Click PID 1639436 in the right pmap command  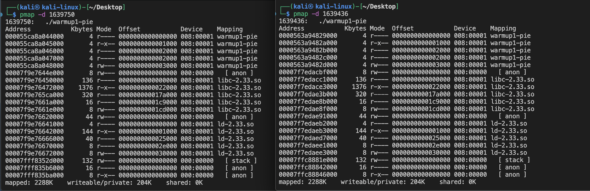coord(335,14)
